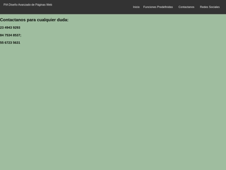Click the heading 'Contactanos para cualquier duda:'
226x170 pixels.
34,20
